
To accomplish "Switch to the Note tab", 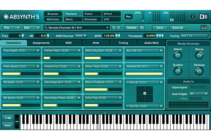I will click(x=96, y=43).
